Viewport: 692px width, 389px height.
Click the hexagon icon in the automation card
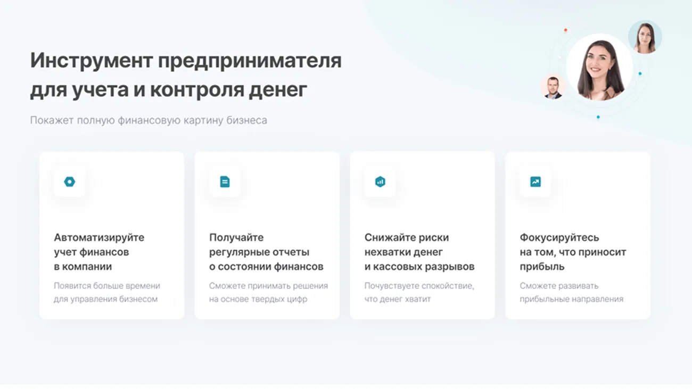click(x=70, y=182)
